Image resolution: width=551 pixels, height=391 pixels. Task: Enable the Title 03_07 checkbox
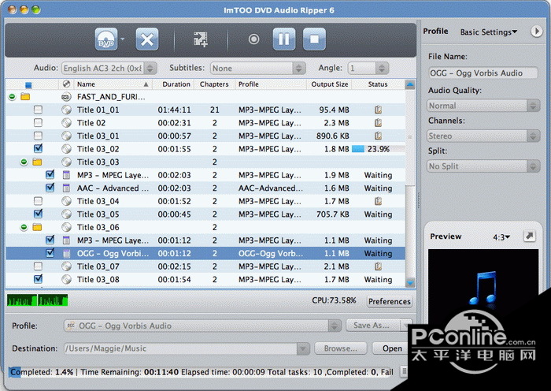tap(38, 266)
